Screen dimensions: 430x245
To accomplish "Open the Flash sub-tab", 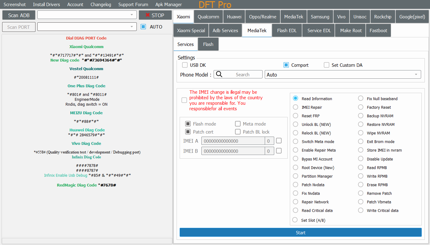I will pyautogui.click(x=208, y=44).
